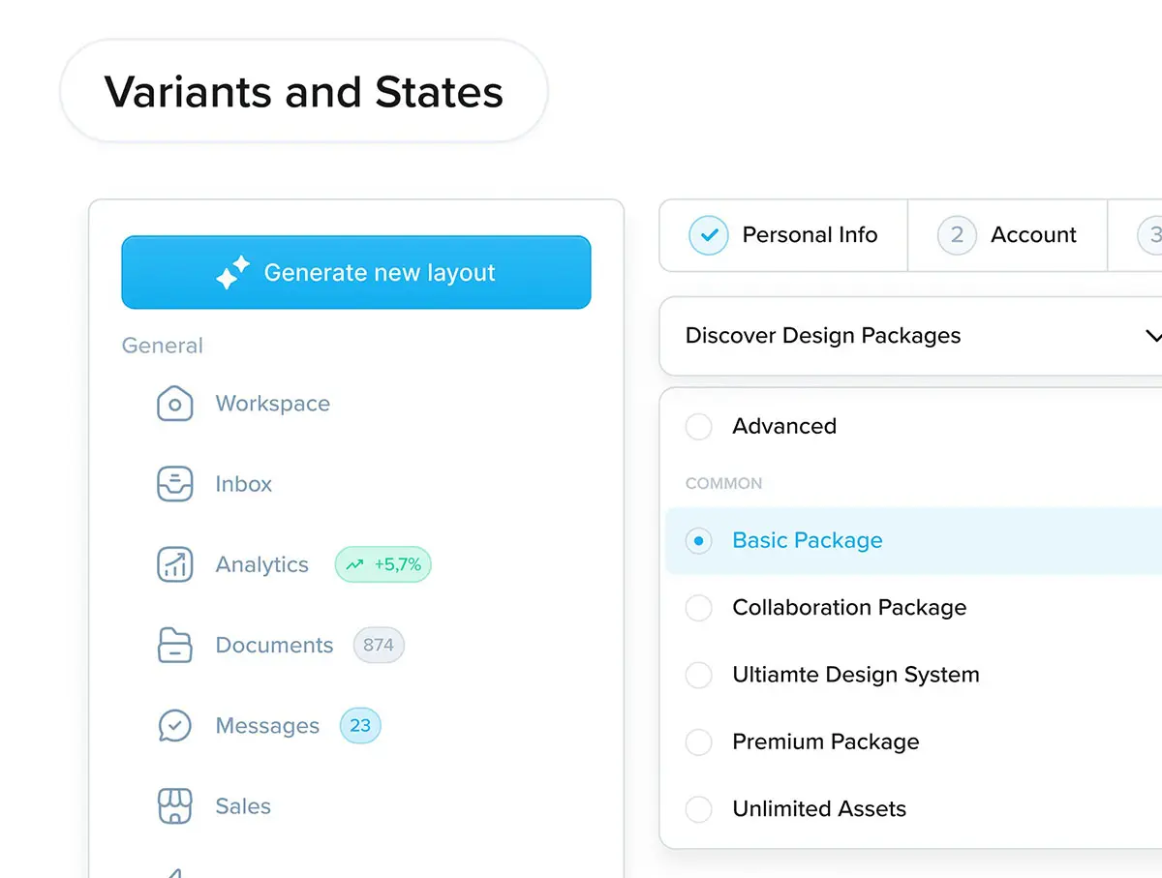Click the Documents folder icon
The width and height of the screenshot is (1162, 878).
click(175, 645)
